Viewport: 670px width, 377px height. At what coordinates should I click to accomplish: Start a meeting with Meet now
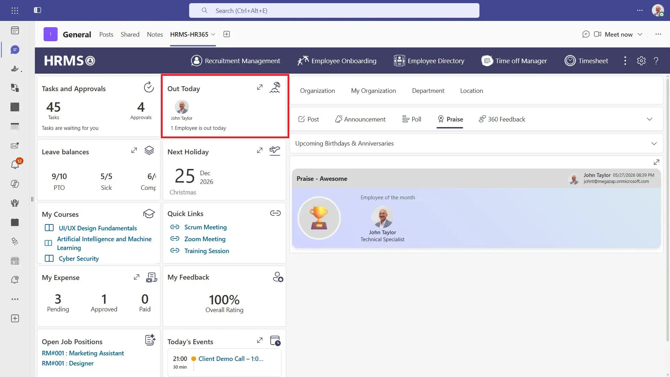coord(613,34)
